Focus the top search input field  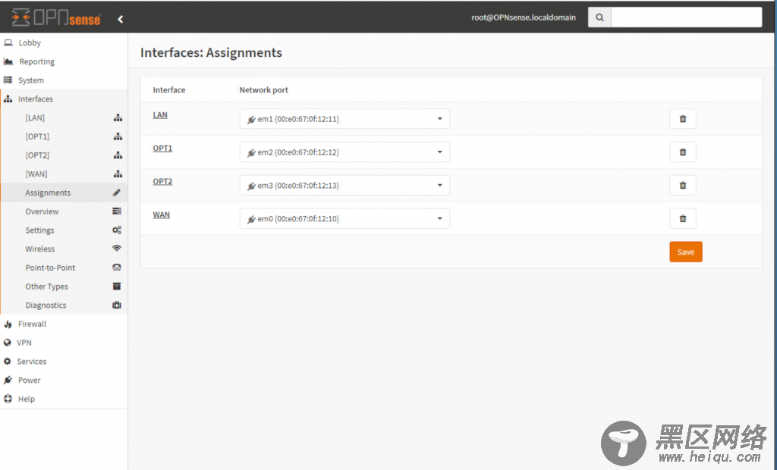[x=686, y=17]
